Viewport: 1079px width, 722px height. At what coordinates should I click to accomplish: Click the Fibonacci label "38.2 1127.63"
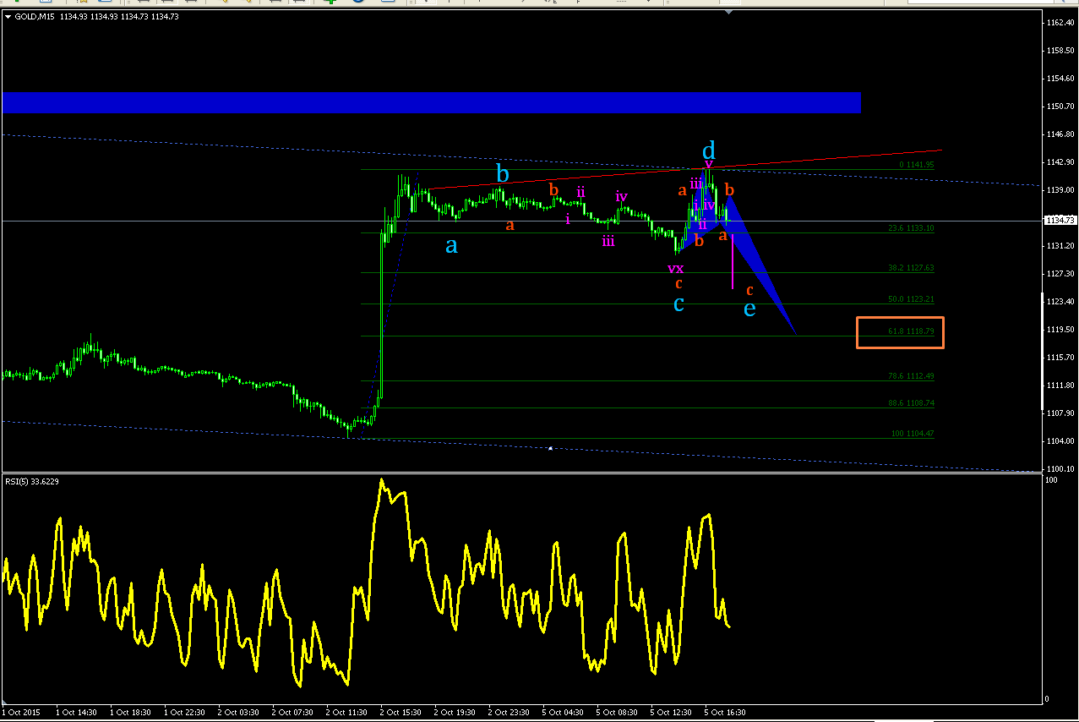pos(911,268)
